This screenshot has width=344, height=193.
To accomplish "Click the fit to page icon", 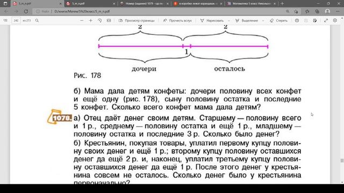I will tap(109, 20).
